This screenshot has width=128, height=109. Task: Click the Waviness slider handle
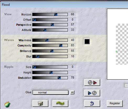(x=47, y=40)
